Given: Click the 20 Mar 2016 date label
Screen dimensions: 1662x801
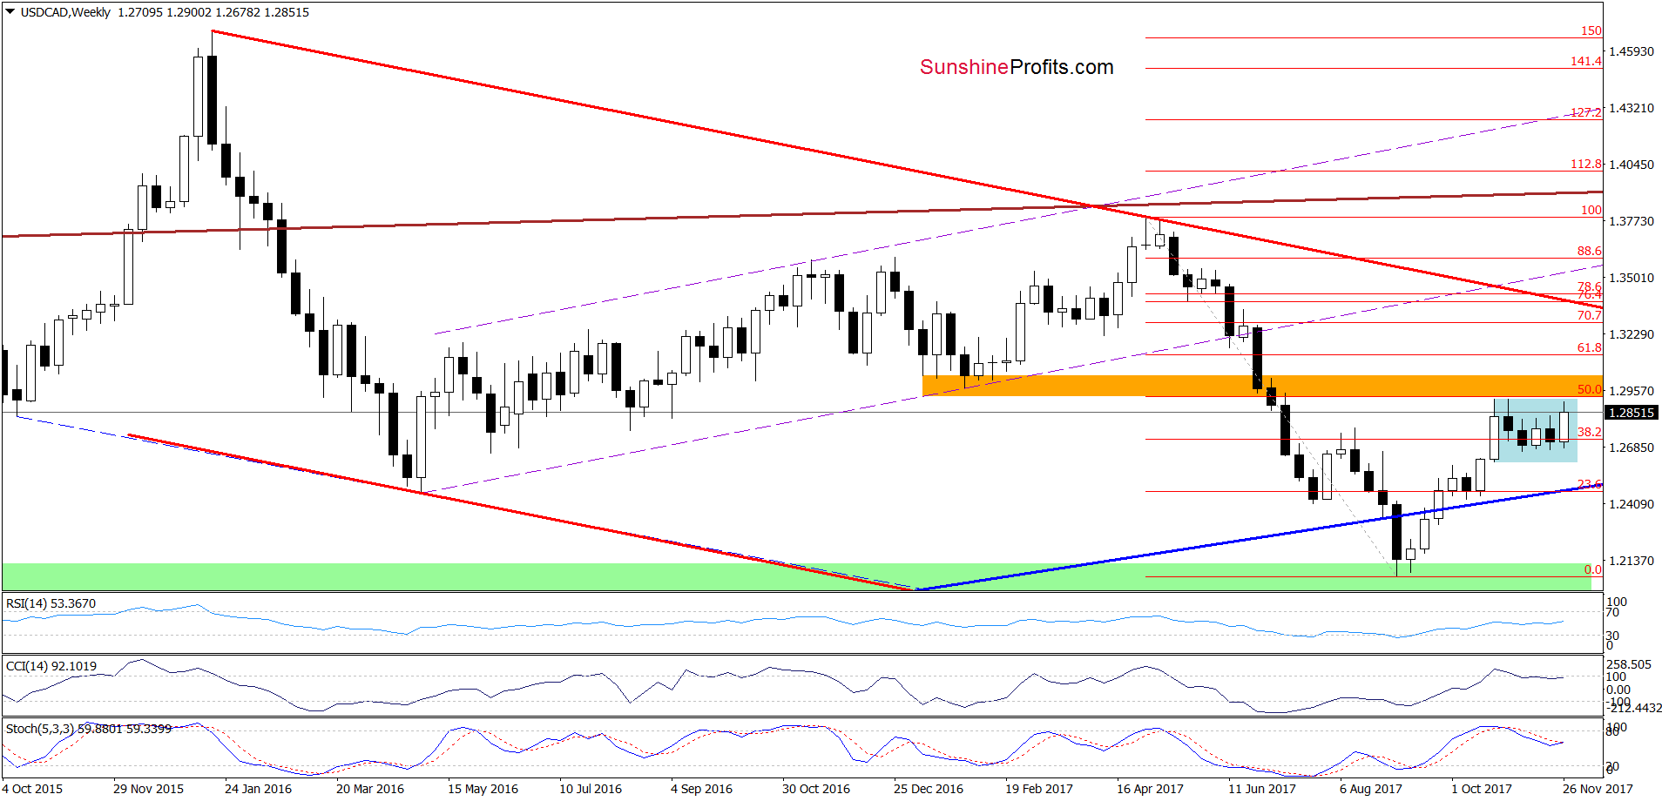Looking at the screenshot, I should [x=370, y=789].
